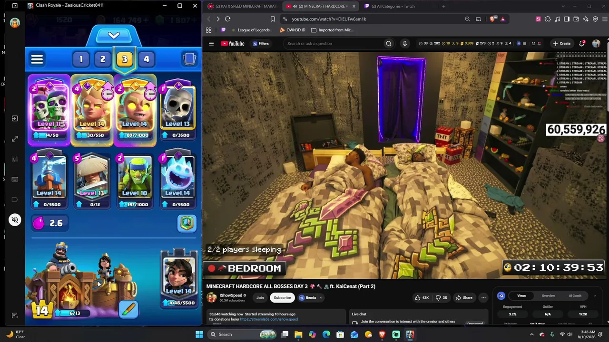Open the Imported from Mic... bookmarks folder
This screenshot has height=342, width=609.
point(332,30)
